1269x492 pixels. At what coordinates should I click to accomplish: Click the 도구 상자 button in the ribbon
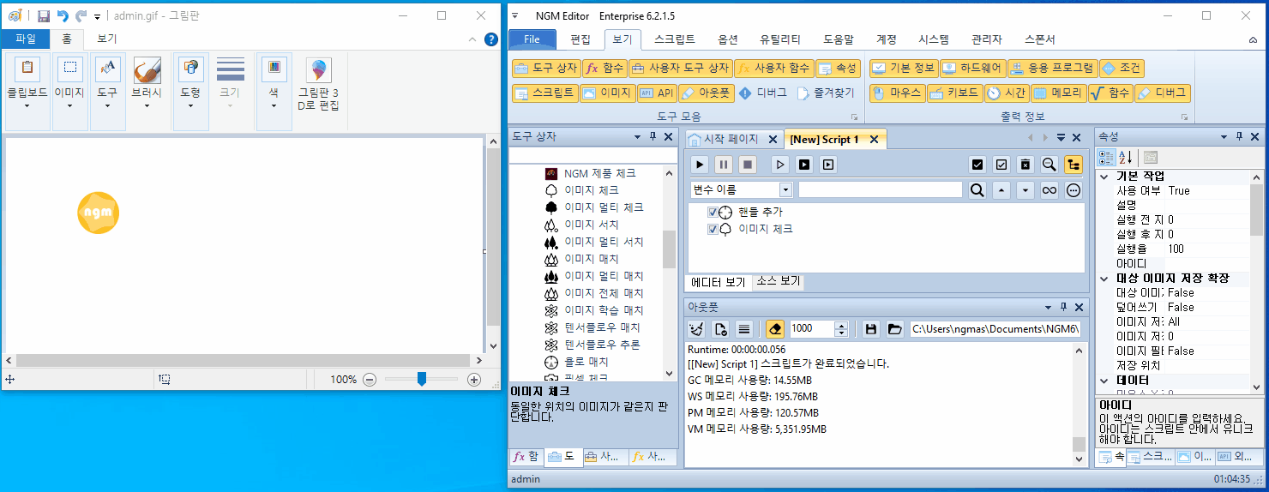(545, 69)
